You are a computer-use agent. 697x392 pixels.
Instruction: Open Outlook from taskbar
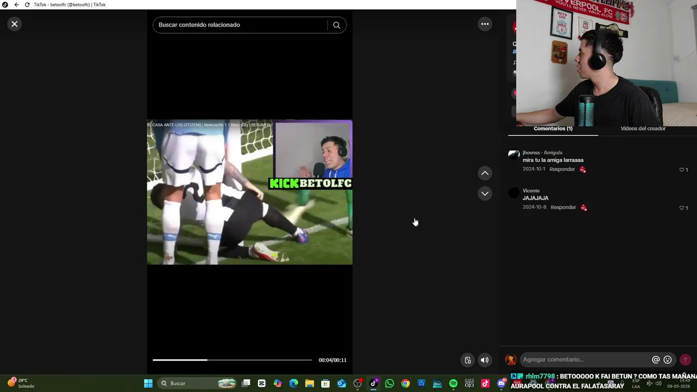pyautogui.click(x=341, y=383)
